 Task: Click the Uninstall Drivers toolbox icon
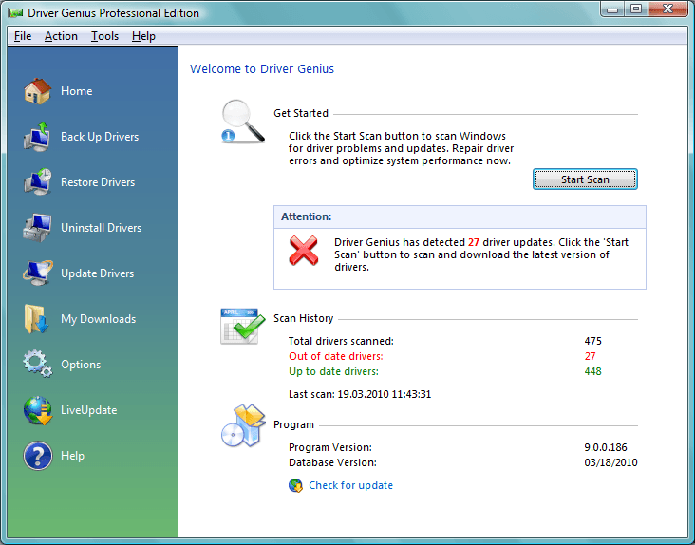tap(37, 228)
